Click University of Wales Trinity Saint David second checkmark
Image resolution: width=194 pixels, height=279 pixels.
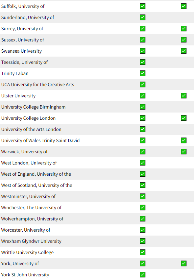click(183, 140)
